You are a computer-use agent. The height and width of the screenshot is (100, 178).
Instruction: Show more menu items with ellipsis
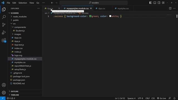click(x=43, y=3)
